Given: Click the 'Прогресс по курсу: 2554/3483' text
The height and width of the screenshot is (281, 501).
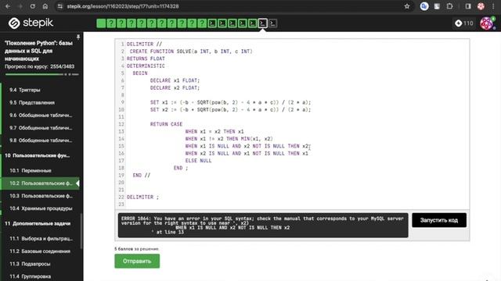Looking at the screenshot, I should [40, 66].
